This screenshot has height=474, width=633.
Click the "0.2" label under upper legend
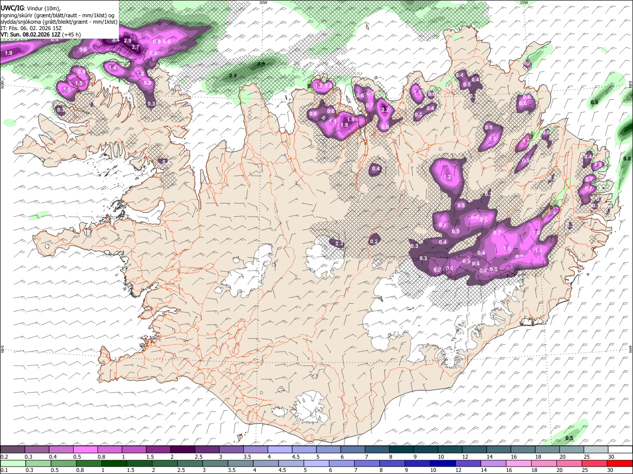pos(4,457)
